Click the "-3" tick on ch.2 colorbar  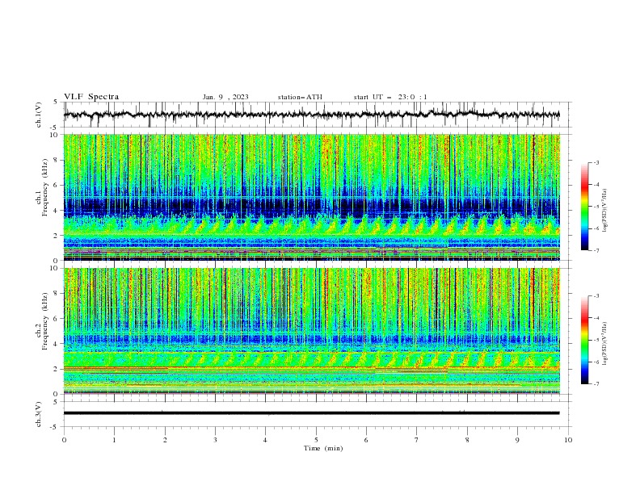(x=596, y=296)
